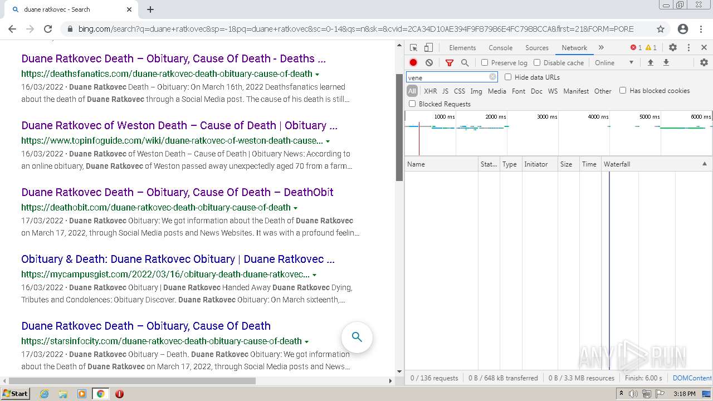Viewport: 713px width, 401px height.
Task: Click the blue search floating button
Action: coord(357,337)
